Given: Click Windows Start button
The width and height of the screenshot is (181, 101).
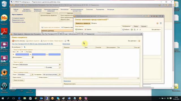Looking at the screenshot, I should click(x=3, y=98).
